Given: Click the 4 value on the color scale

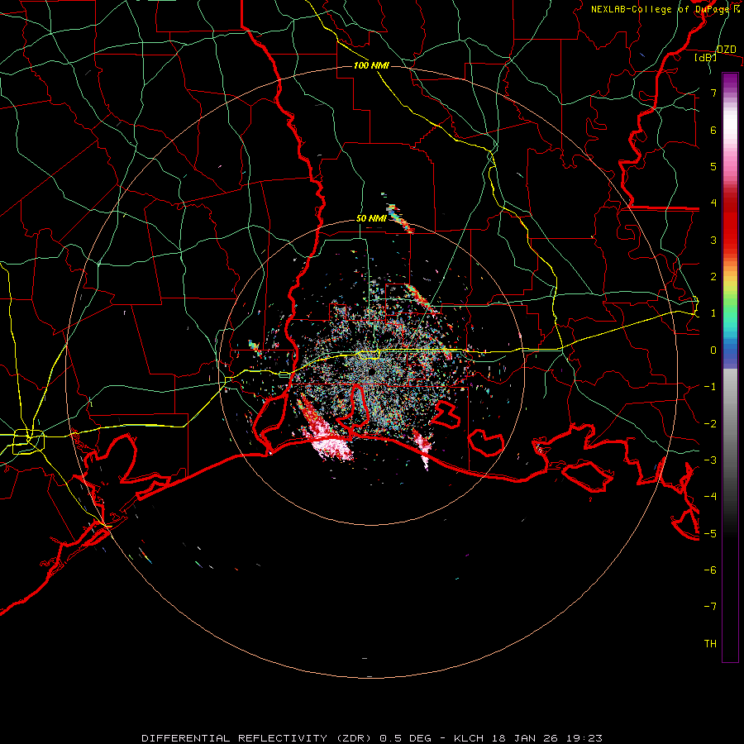Looking at the screenshot, I should pos(713,203).
